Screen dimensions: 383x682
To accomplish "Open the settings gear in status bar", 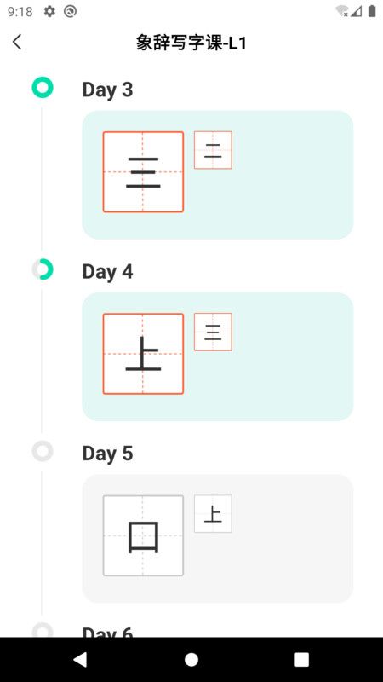I will pyautogui.click(x=49, y=12).
